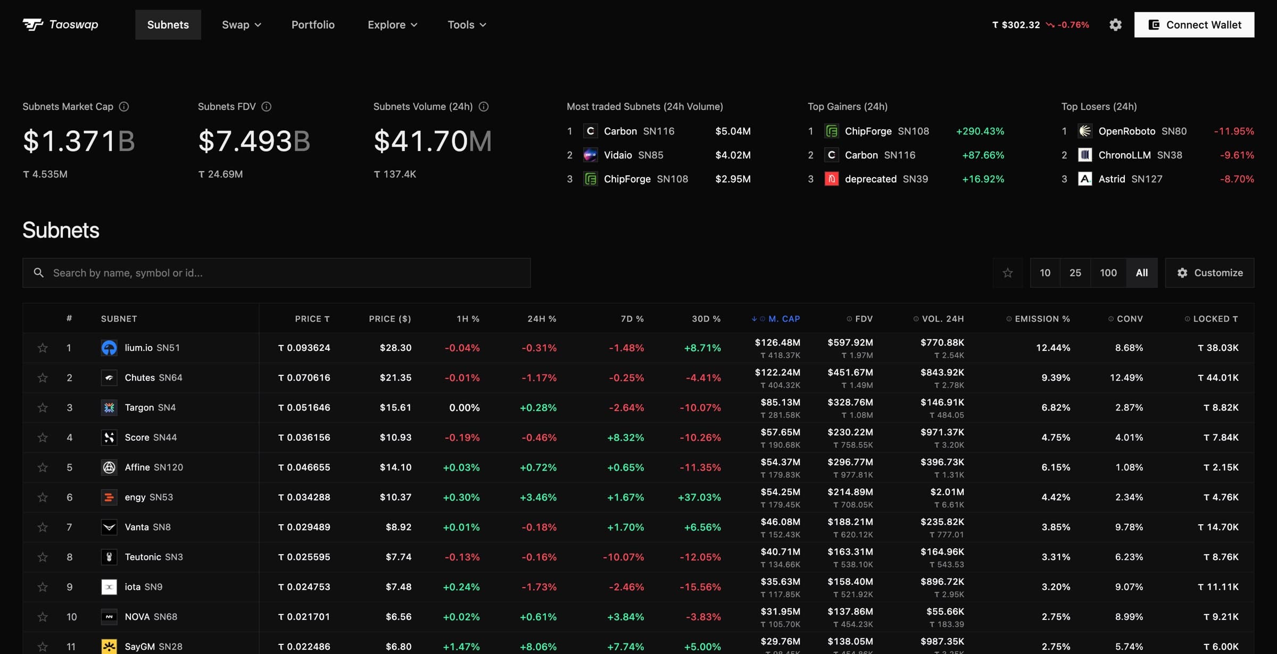This screenshot has height=654, width=1277.
Task: Click Subnets FDV info icon
Action: [x=267, y=106]
